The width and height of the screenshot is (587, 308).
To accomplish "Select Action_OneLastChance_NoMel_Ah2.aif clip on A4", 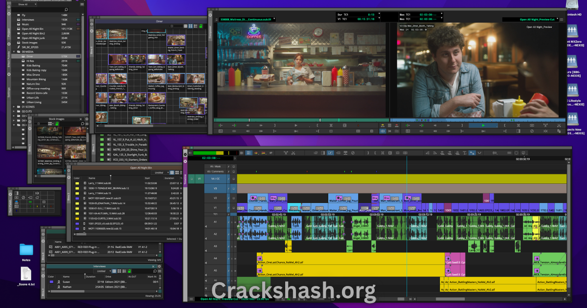I will 350,258.
